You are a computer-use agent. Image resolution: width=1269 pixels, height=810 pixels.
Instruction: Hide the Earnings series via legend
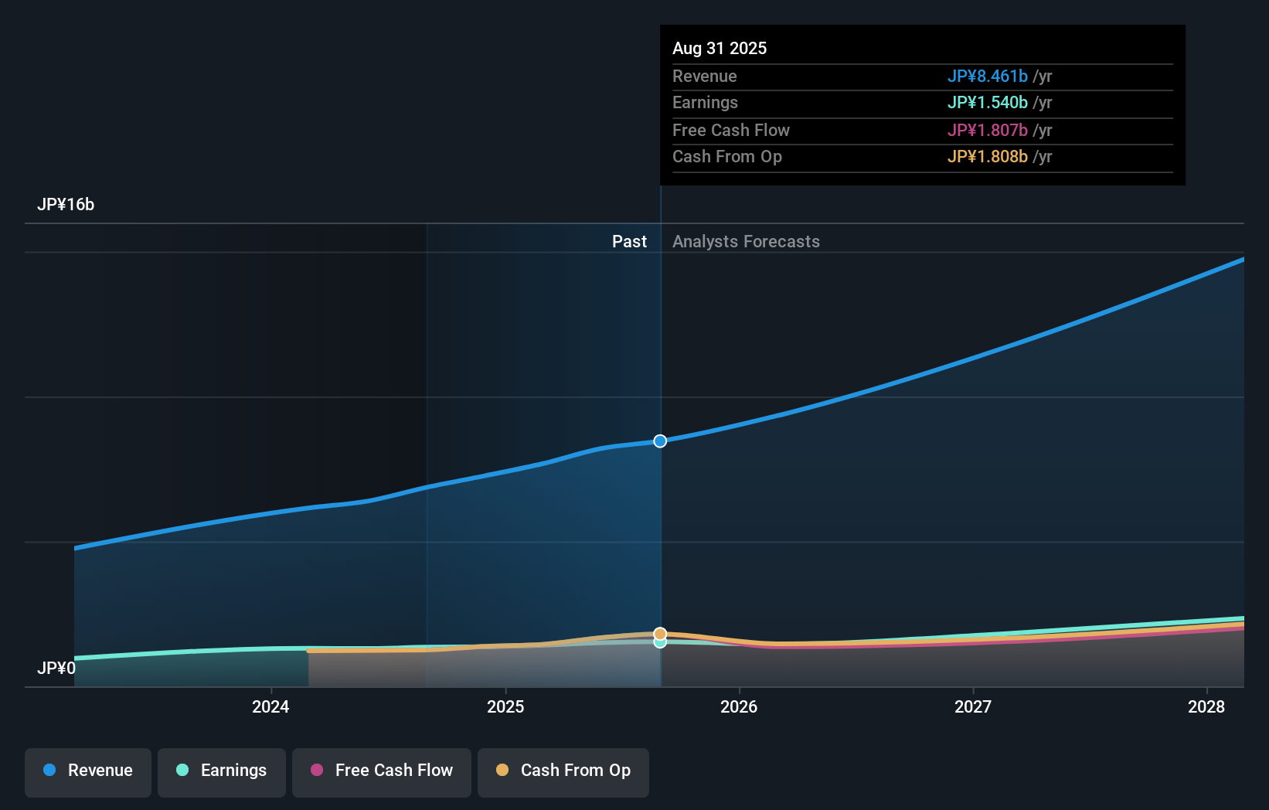tap(222, 771)
